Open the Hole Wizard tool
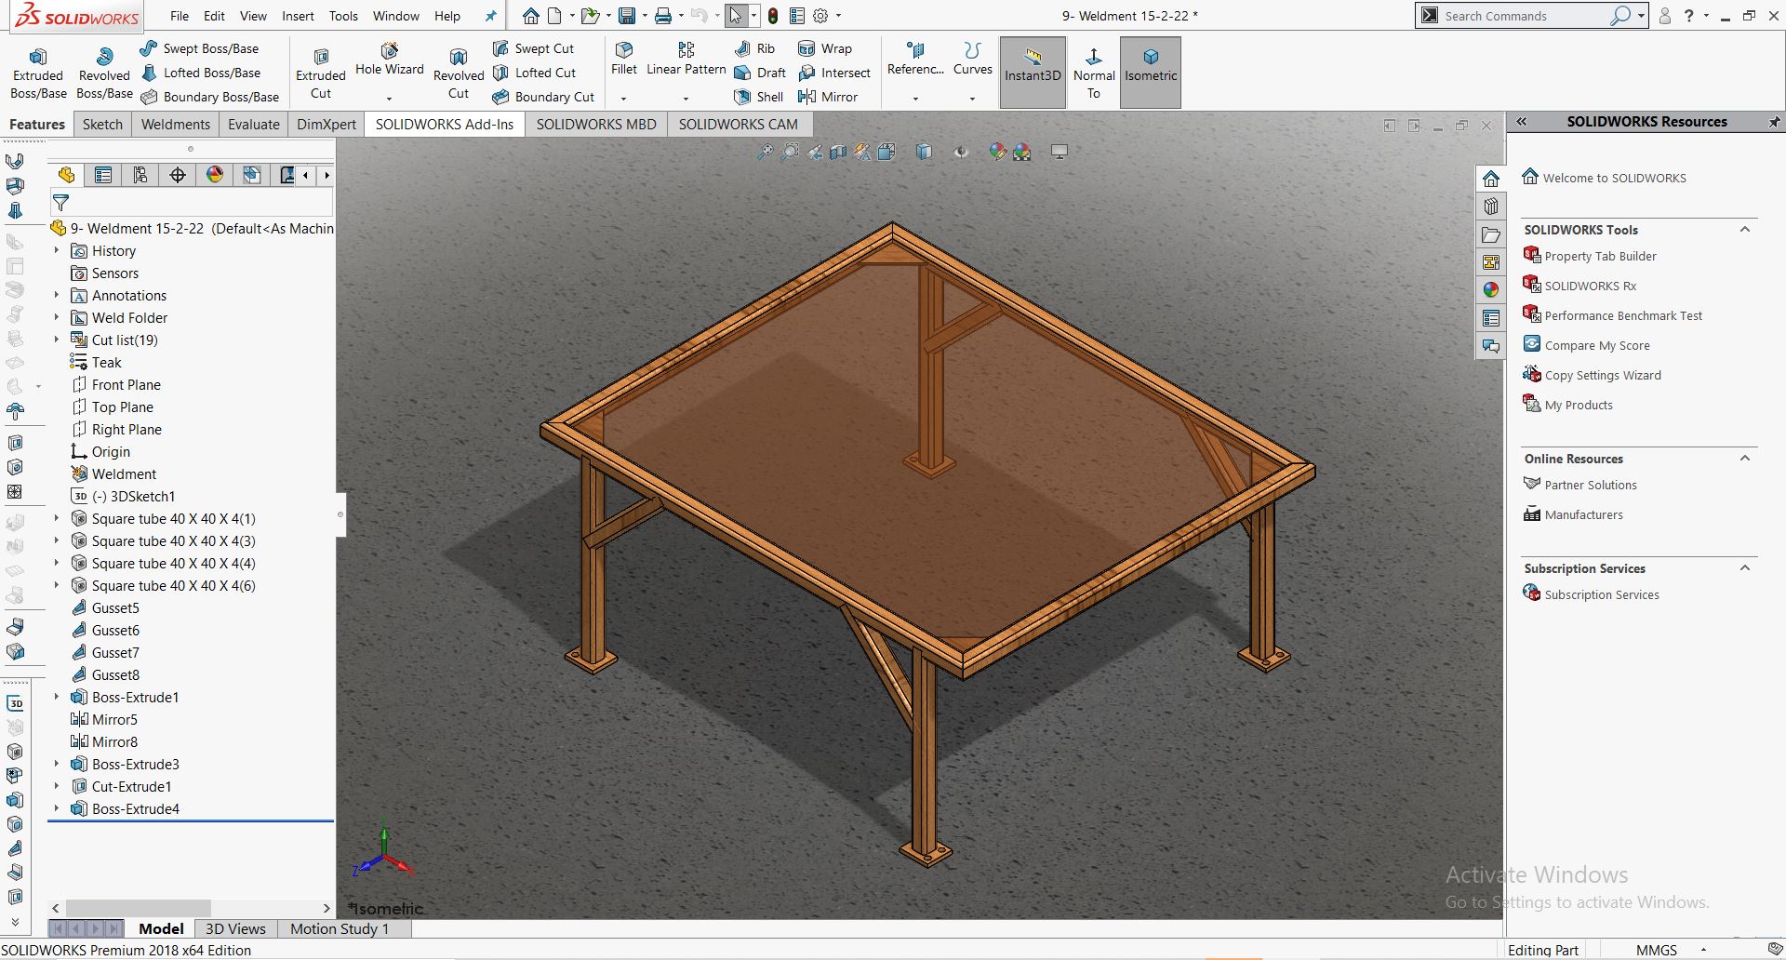1786x960 pixels. pyautogui.click(x=389, y=59)
